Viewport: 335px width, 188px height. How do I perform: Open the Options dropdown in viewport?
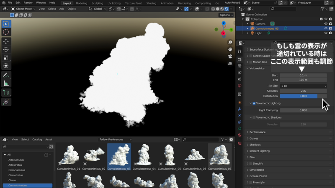click(x=226, y=15)
